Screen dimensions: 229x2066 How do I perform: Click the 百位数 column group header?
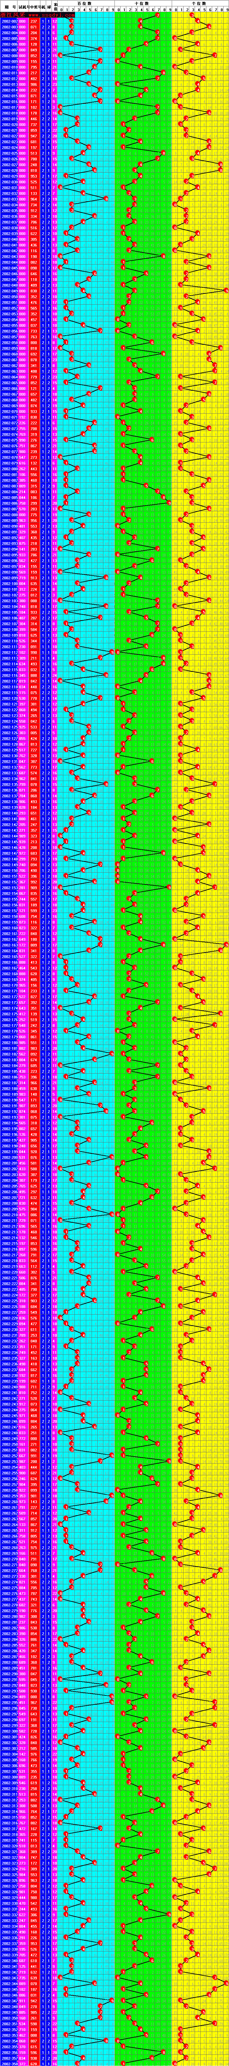coord(86,4)
